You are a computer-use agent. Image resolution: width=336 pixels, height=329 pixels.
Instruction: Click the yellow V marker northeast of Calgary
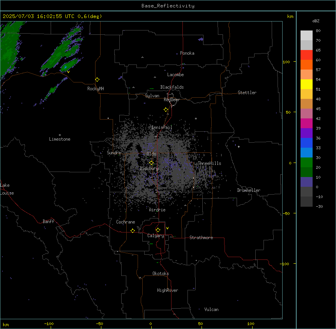coord(167,228)
